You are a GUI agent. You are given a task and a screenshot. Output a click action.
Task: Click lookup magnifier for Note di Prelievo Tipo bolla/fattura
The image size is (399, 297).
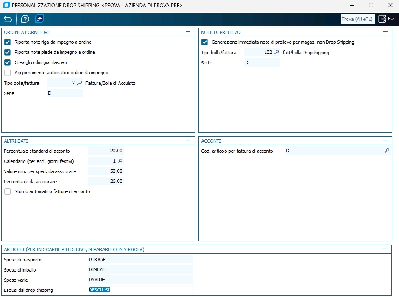pos(277,53)
